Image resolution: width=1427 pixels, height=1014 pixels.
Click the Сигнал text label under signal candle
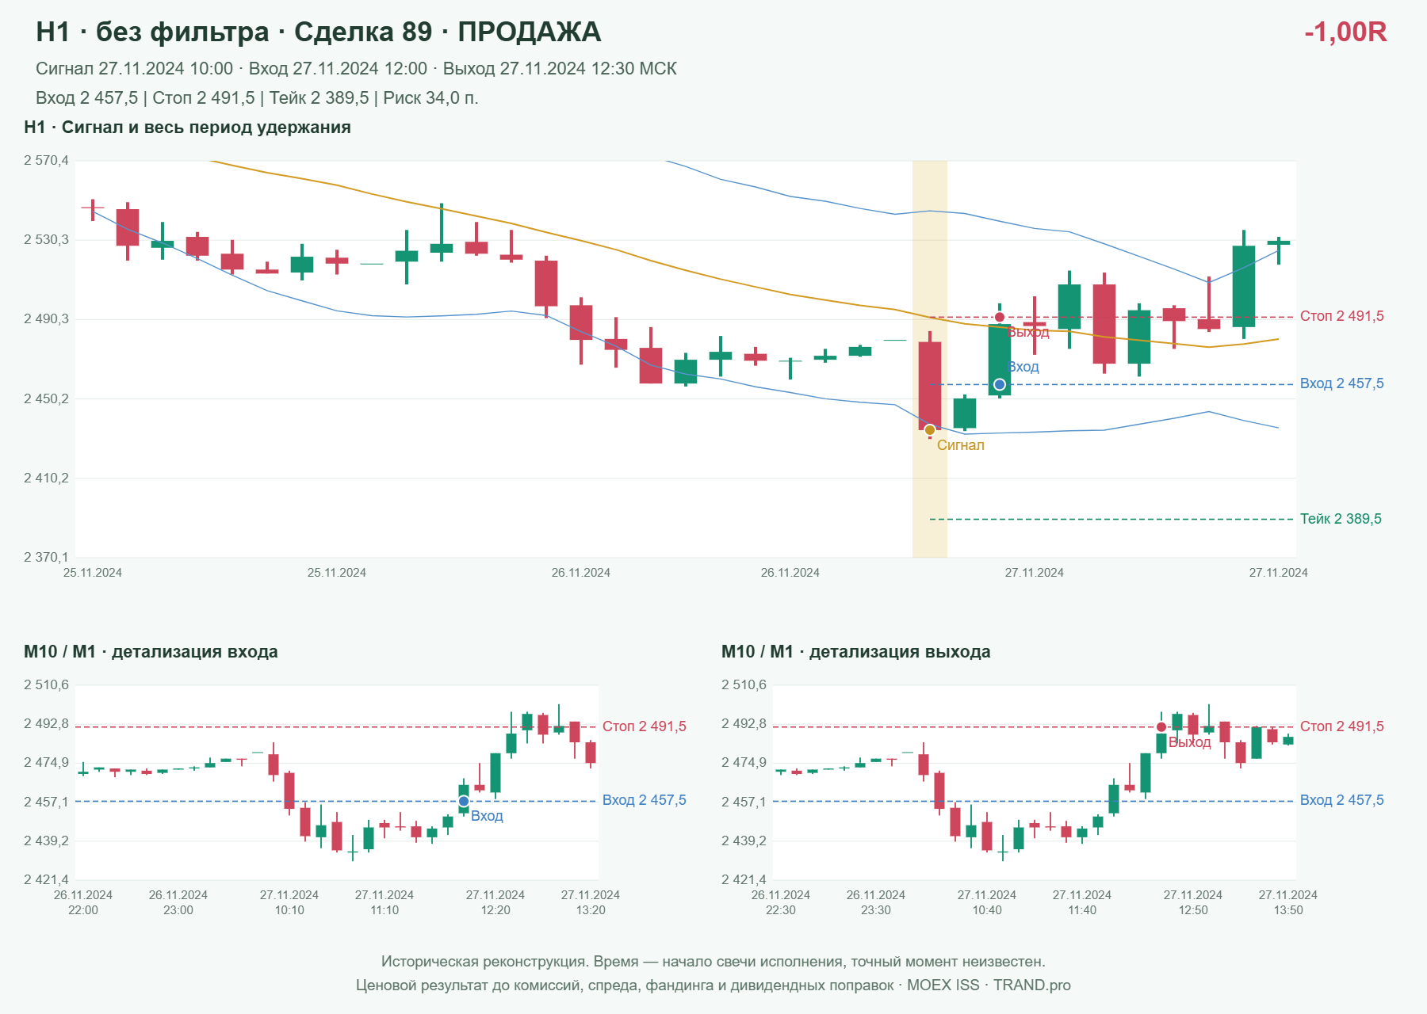pos(960,445)
